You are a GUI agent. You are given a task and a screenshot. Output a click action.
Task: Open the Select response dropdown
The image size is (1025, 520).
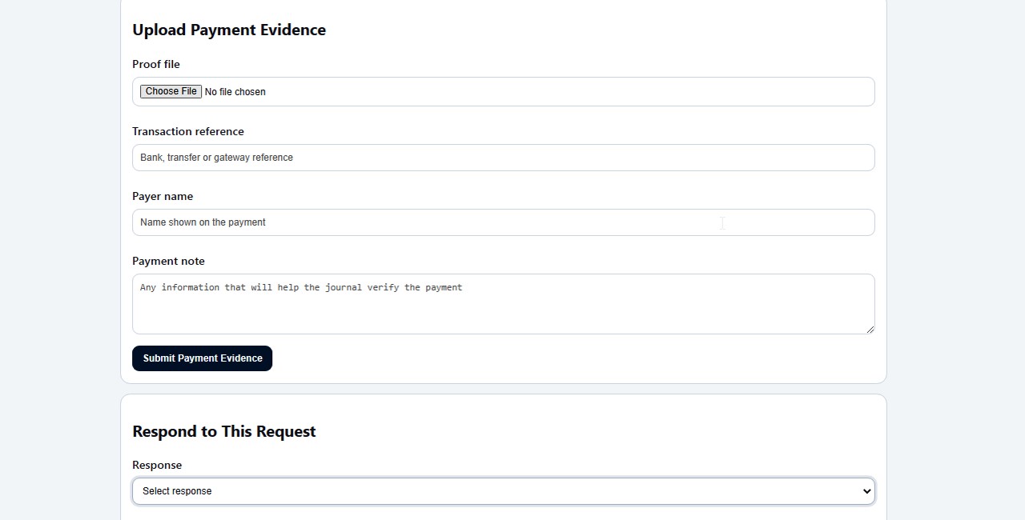pyautogui.click(x=503, y=491)
